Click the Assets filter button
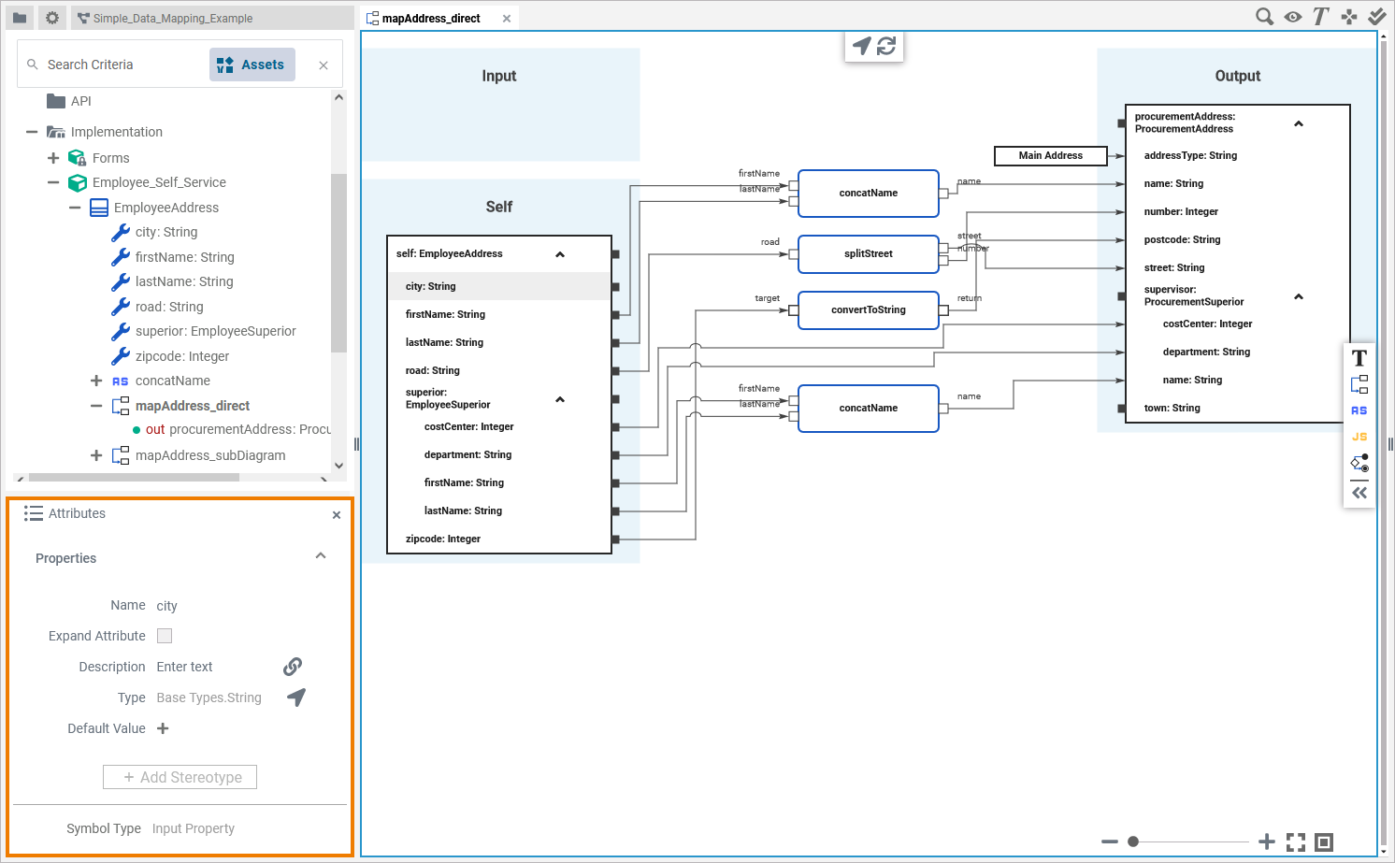 [252, 64]
